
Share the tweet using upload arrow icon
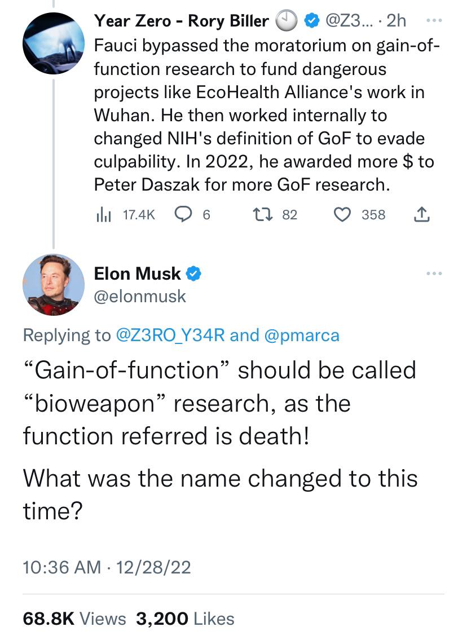click(422, 214)
